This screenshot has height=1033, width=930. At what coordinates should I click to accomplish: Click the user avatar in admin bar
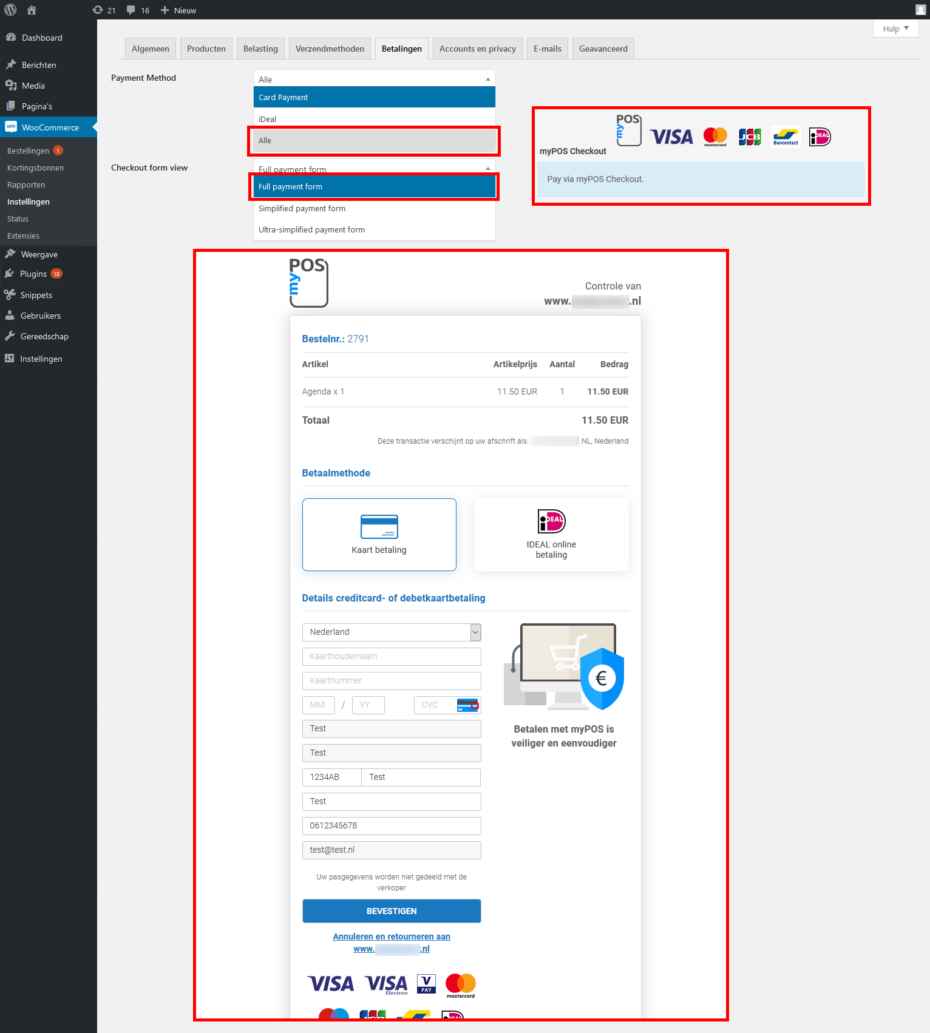pyautogui.click(x=920, y=10)
